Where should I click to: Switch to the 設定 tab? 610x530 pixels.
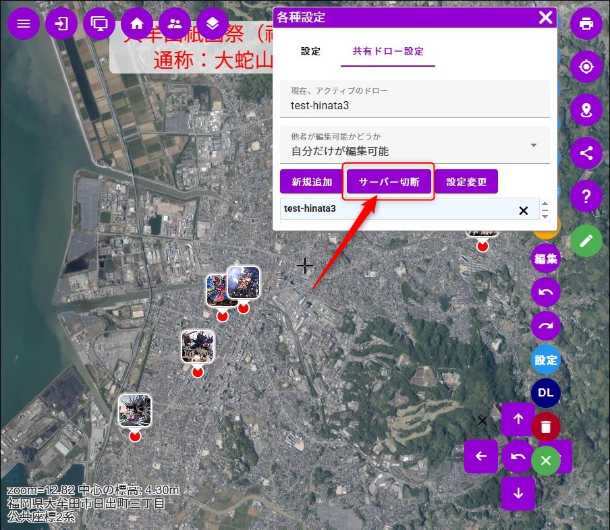coord(310,51)
